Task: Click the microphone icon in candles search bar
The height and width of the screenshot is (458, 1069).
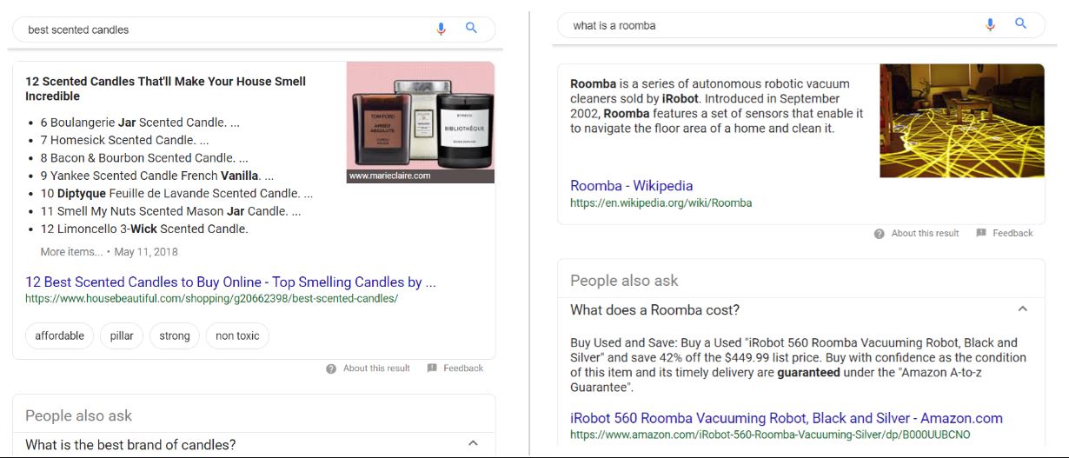Action: pyautogui.click(x=441, y=29)
